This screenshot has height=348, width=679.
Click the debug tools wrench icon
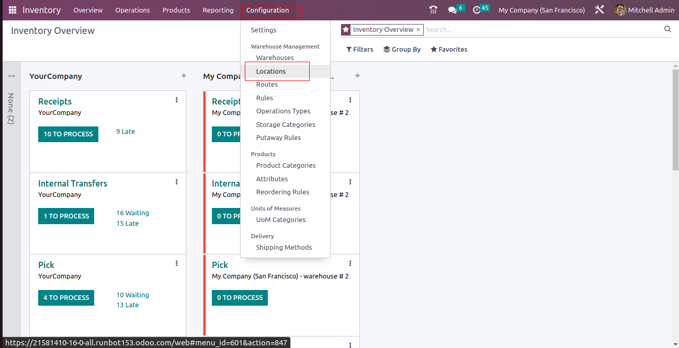pos(599,10)
